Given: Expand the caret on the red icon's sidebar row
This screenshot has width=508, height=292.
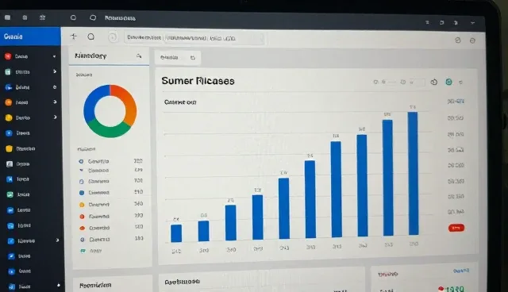Looking at the screenshot, I should (54, 56).
